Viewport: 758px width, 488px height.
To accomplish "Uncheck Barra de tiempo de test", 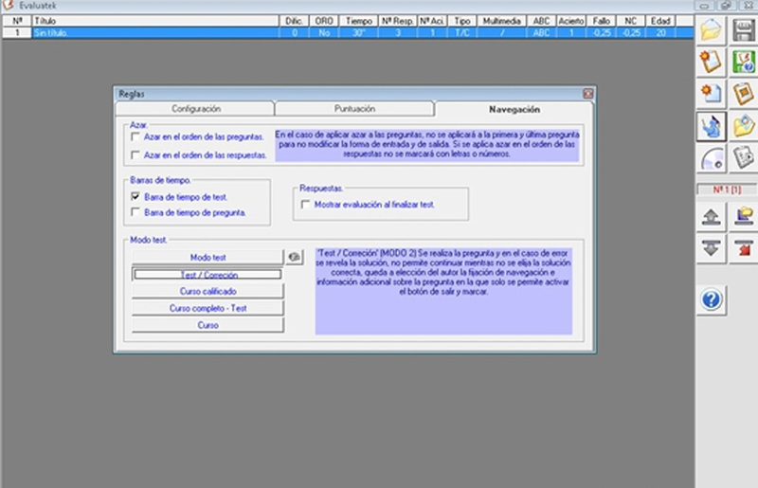I will click(x=135, y=197).
